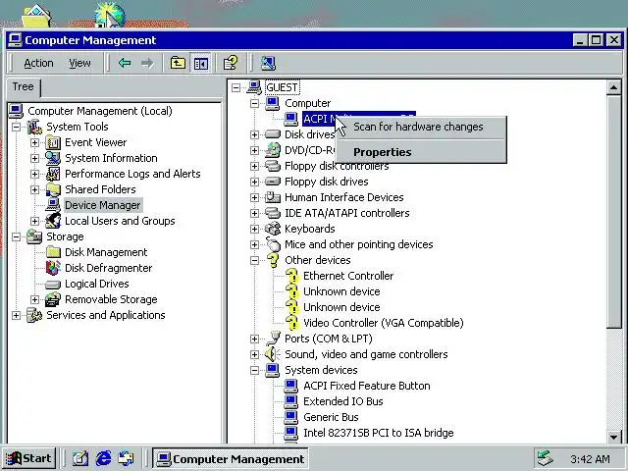
Task: Select the Computer category under GUEST
Action: pos(307,103)
